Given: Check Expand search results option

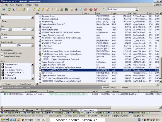Looking at the screenshot, I should tap(2, 57).
